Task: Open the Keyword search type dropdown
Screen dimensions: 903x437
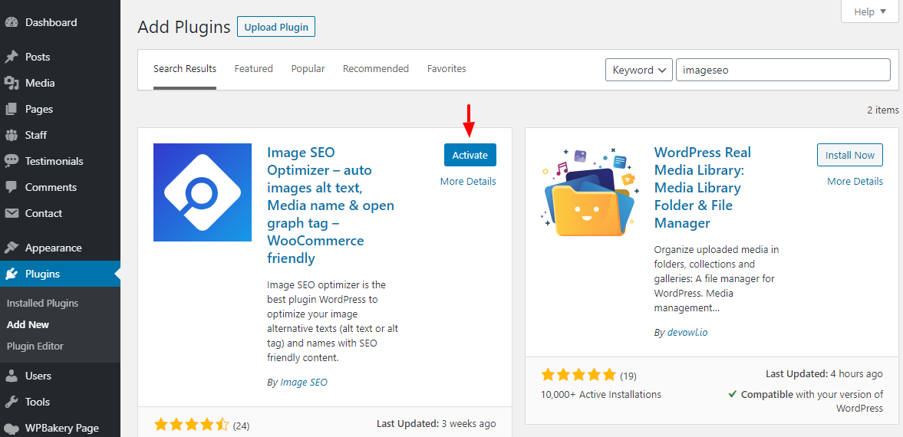Action: pos(638,71)
